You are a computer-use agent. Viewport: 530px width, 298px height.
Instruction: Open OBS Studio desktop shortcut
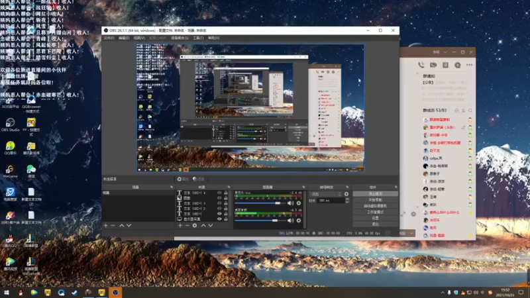pyautogui.click(x=10, y=124)
